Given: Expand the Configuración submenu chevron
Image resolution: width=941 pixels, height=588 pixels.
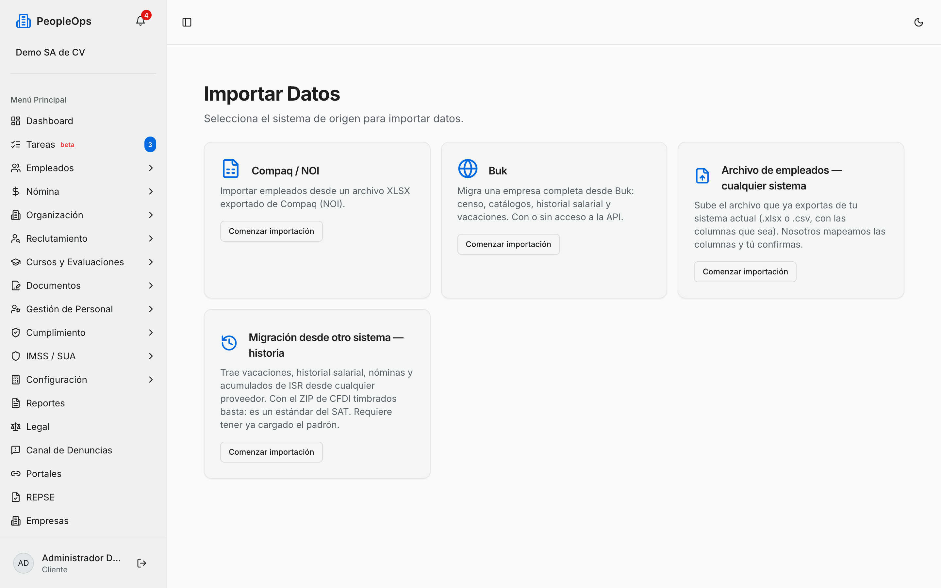Looking at the screenshot, I should click(151, 380).
